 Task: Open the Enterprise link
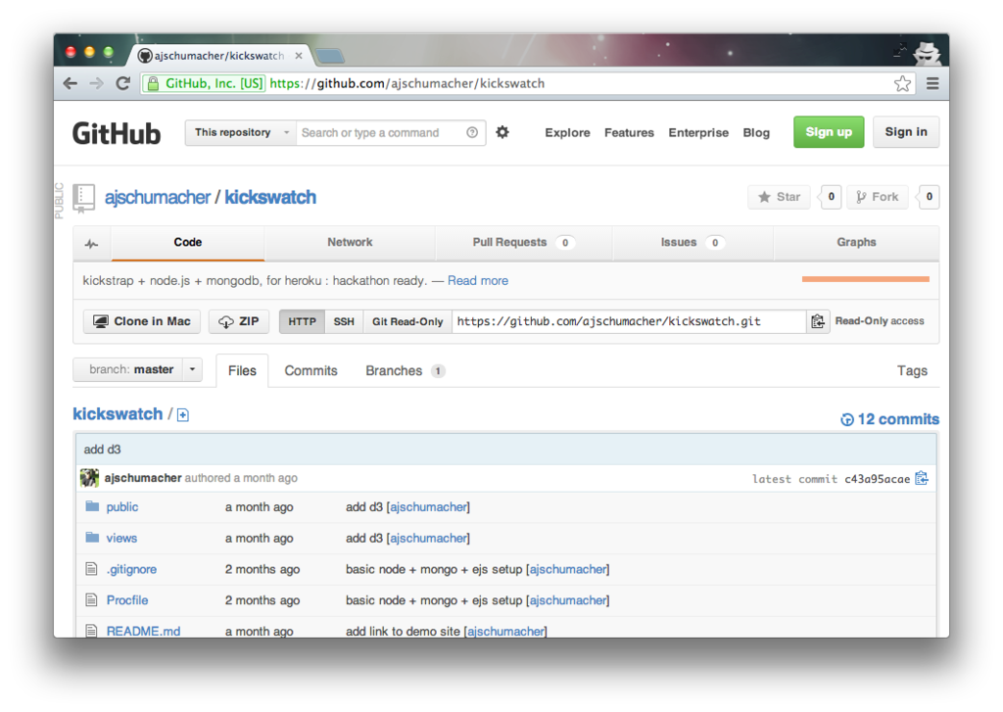click(x=698, y=132)
